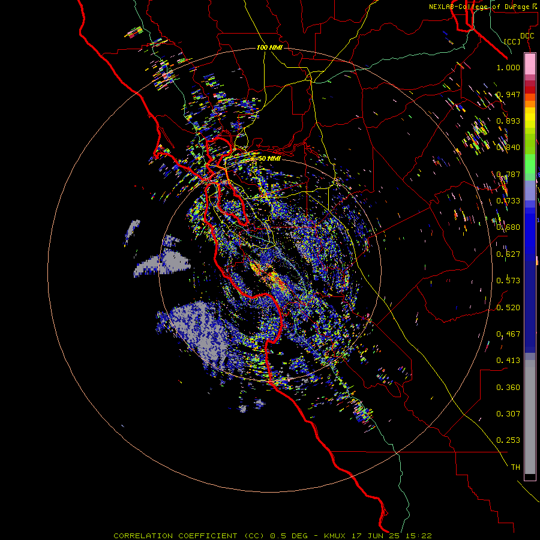Click the pink swatch atop the color bar
Viewport: 540px width, 540px height.
(530, 64)
